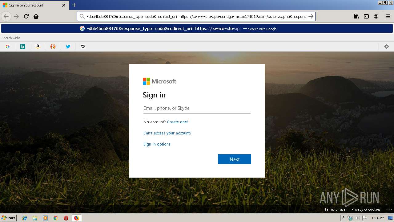Click the Microsoft logo
Screen dimensions: 394x222
pos(159,81)
